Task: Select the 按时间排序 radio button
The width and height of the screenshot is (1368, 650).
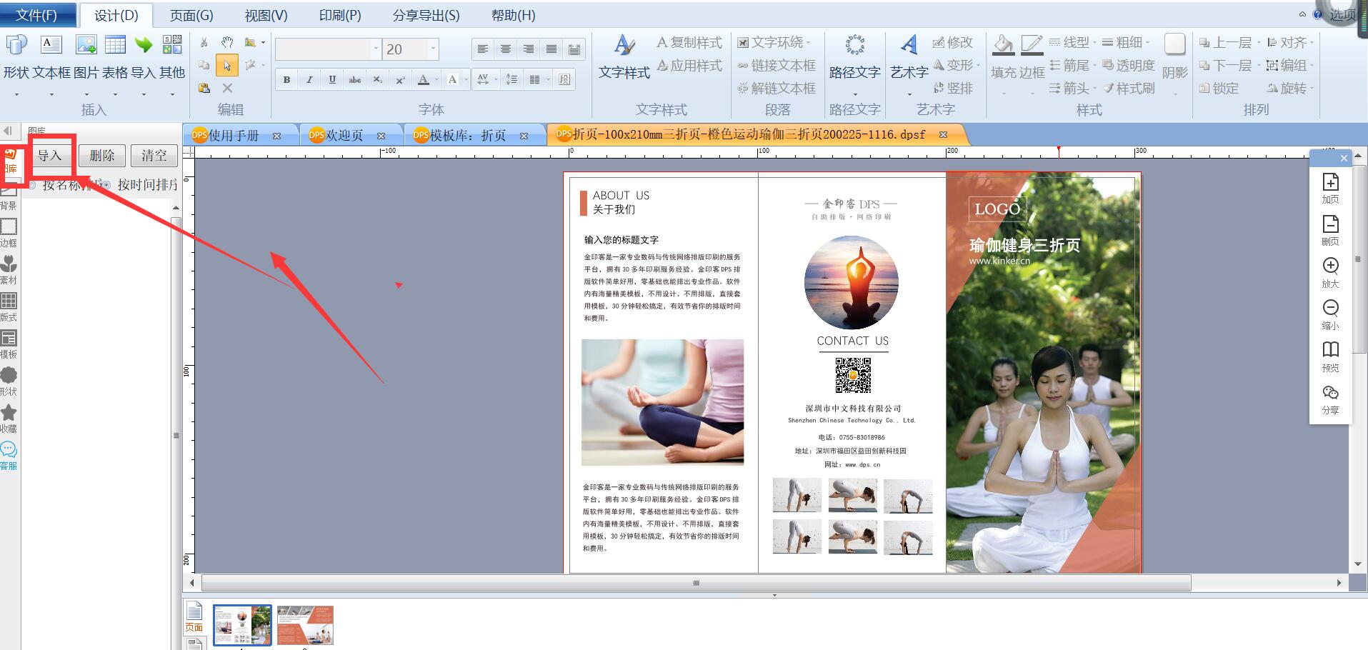Action: pyautogui.click(x=106, y=185)
